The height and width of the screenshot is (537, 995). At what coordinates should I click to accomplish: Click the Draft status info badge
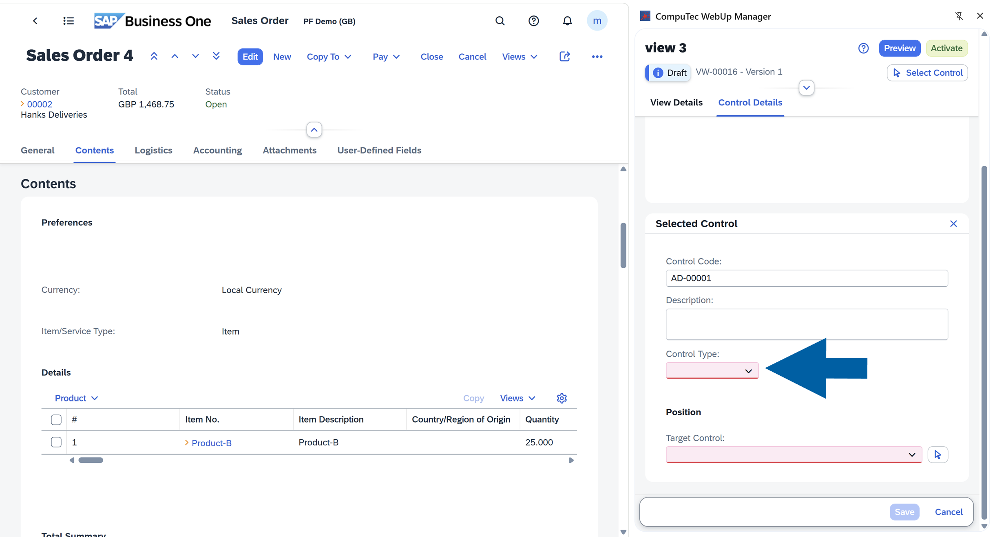[668, 73]
